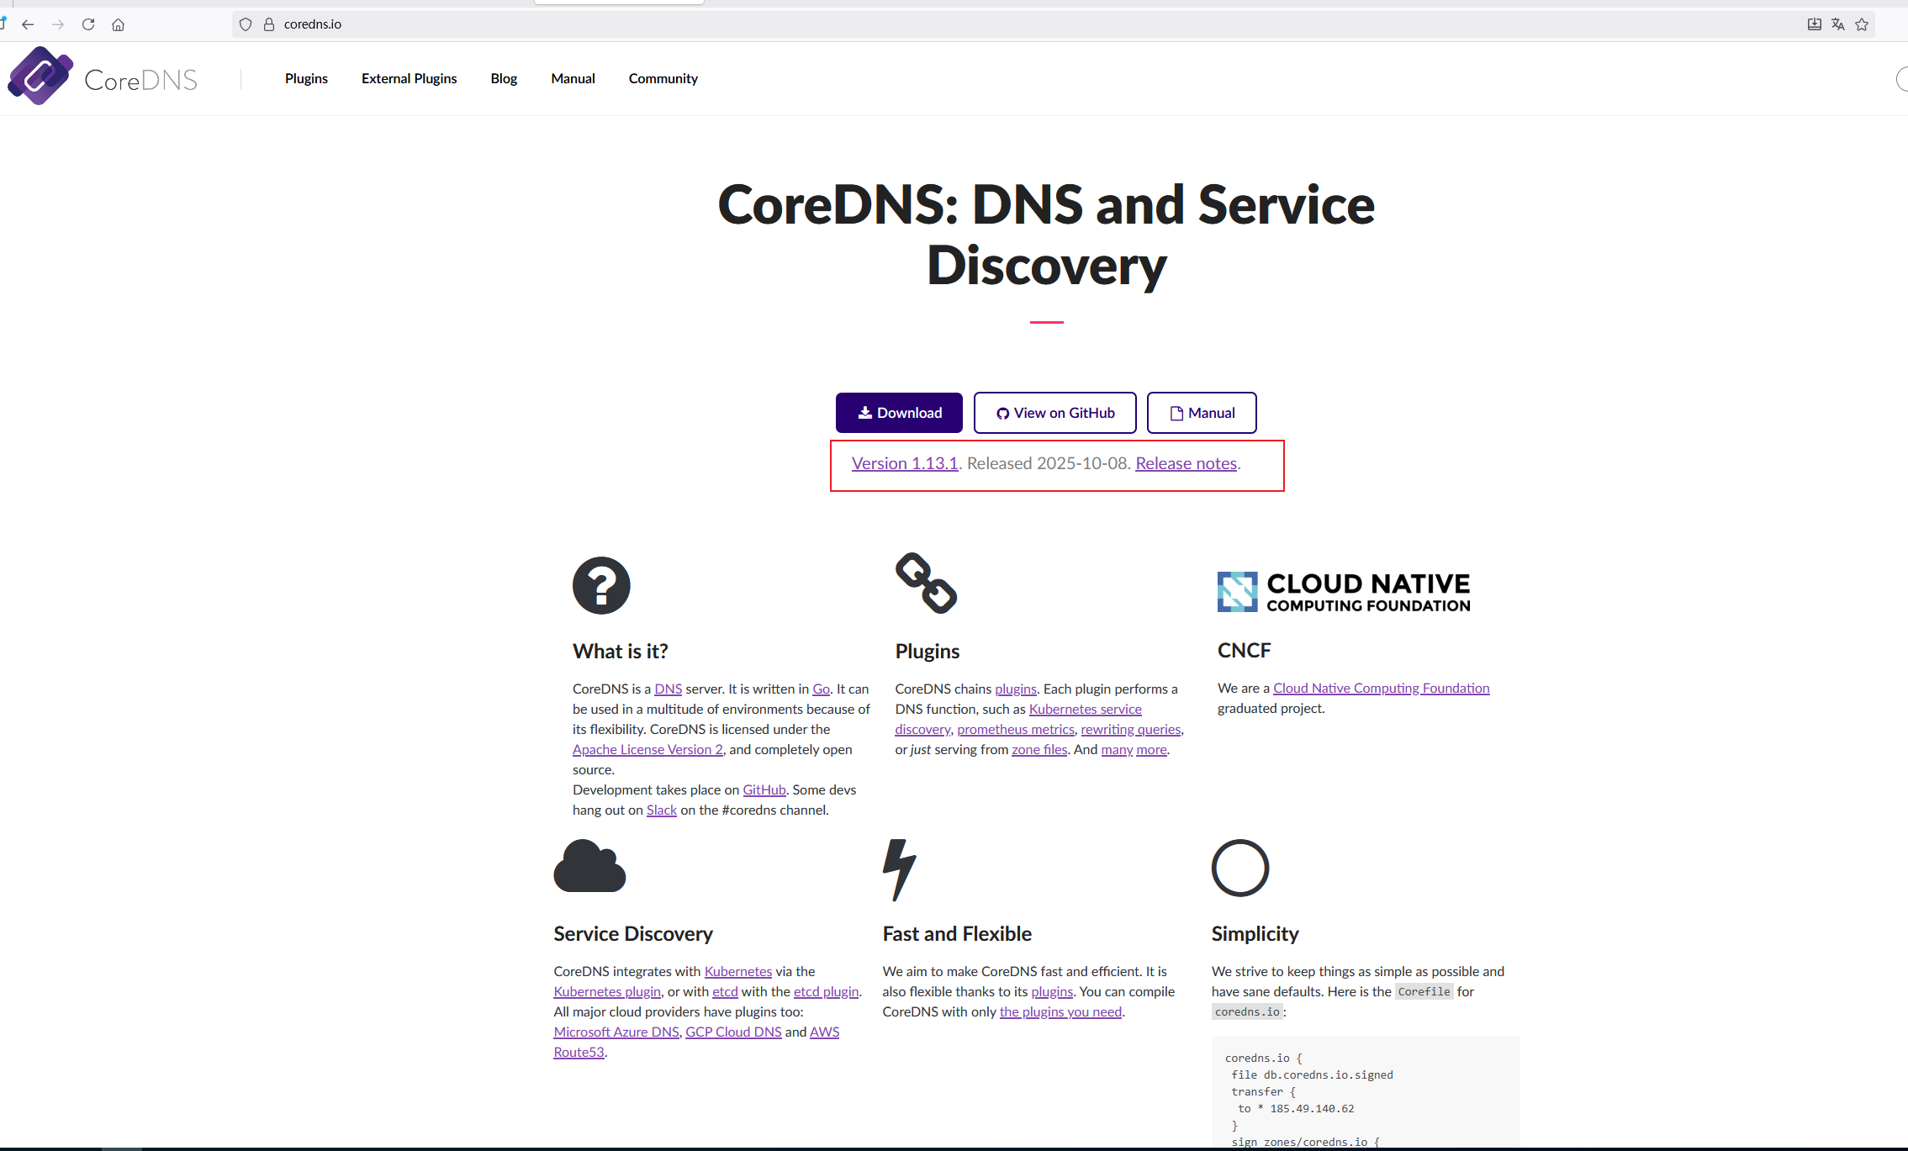Click the View on GitHub button
The image size is (1908, 1151).
point(1054,413)
